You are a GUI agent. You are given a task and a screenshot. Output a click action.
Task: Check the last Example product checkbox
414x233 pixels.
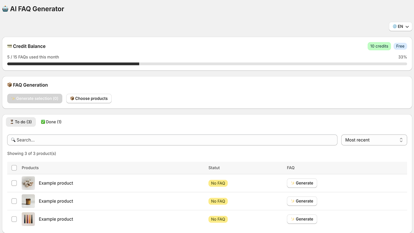[14, 219]
